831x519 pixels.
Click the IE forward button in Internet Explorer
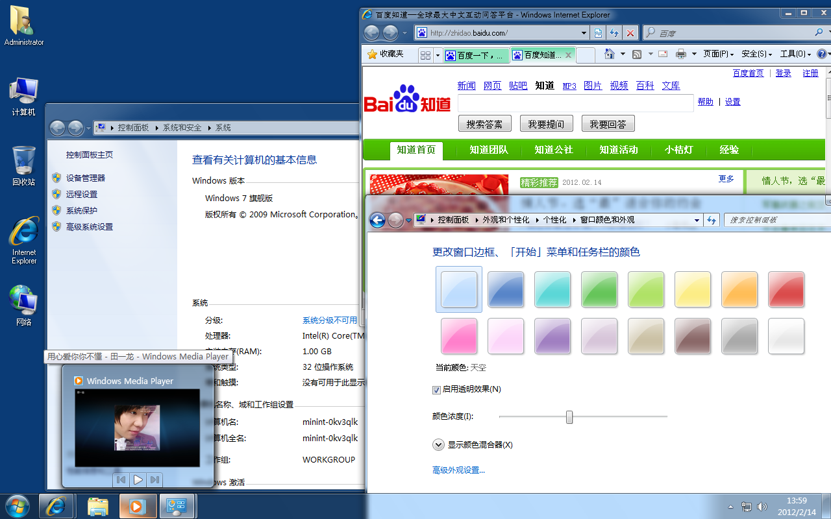point(390,32)
